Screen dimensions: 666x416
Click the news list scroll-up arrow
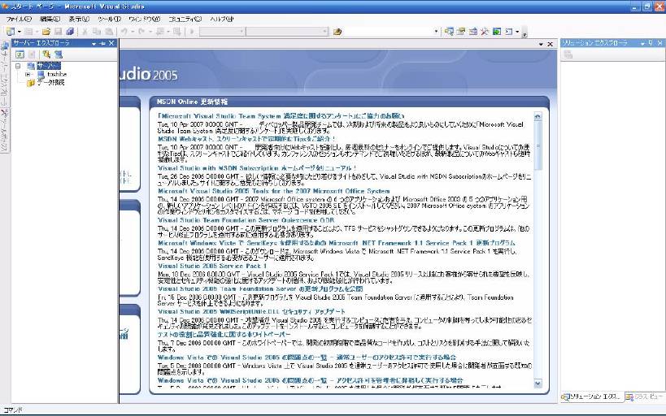pyautogui.click(x=538, y=116)
